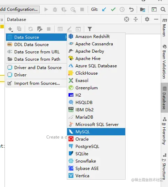Open the Add Configuration dropdown

pos(20,9)
